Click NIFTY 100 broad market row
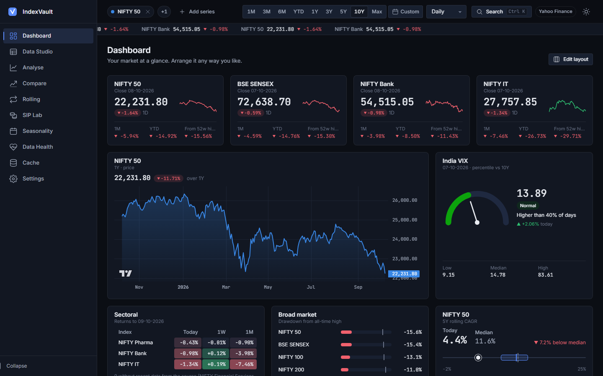 click(x=350, y=357)
